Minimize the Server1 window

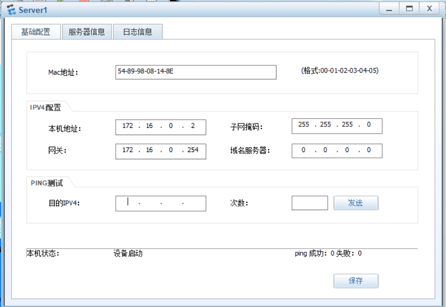coord(389,9)
